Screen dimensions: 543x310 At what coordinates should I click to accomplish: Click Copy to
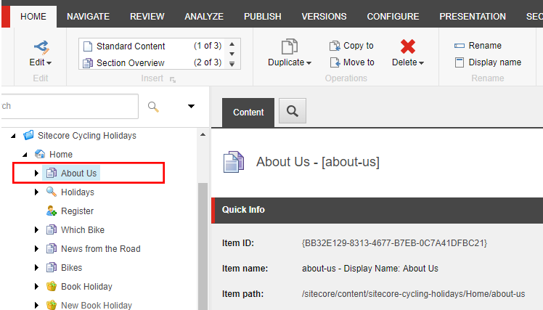pyautogui.click(x=359, y=46)
